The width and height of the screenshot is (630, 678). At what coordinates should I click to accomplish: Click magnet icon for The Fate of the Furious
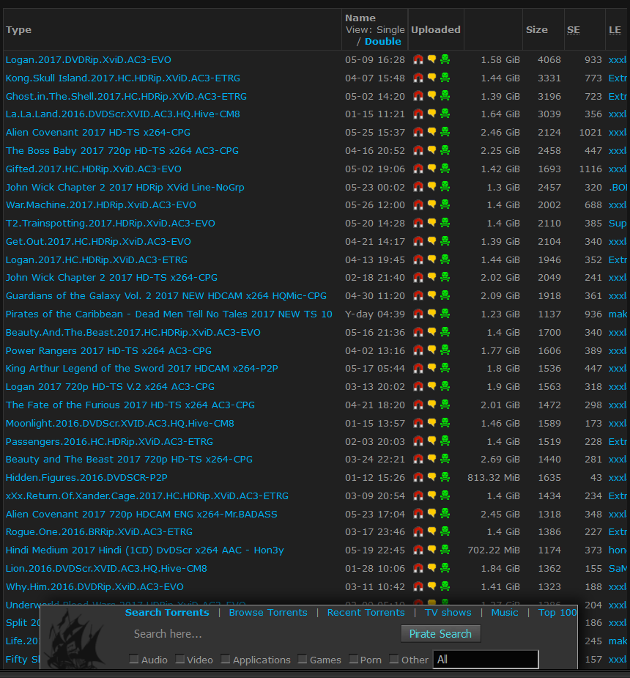click(418, 405)
